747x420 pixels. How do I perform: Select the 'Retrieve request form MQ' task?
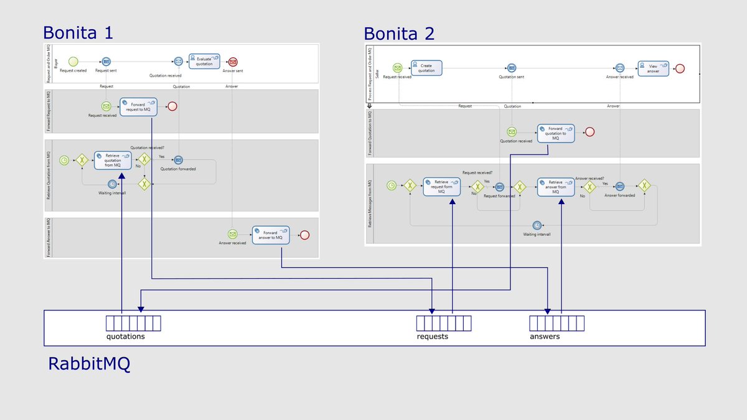[441, 187]
